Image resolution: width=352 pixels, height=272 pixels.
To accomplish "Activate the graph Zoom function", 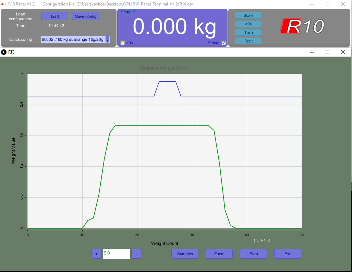I will (219, 253).
